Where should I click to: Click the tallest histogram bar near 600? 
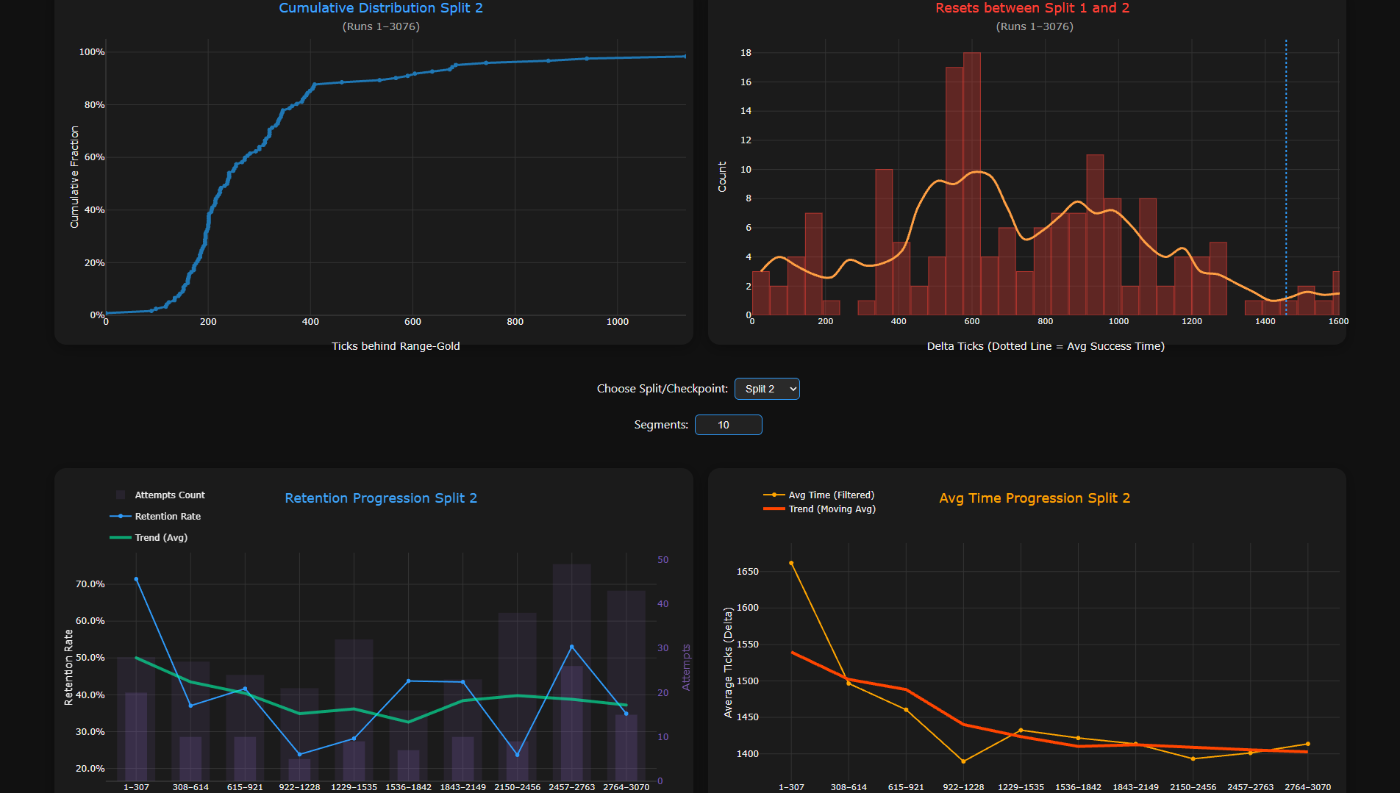coord(972,184)
